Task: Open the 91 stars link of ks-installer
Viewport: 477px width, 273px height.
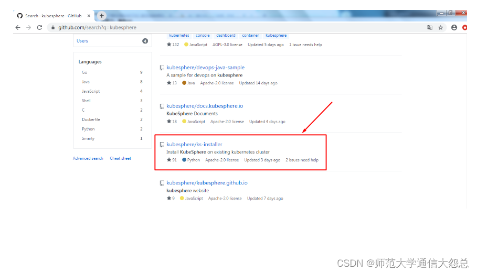Action: click(x=172, y=160)
